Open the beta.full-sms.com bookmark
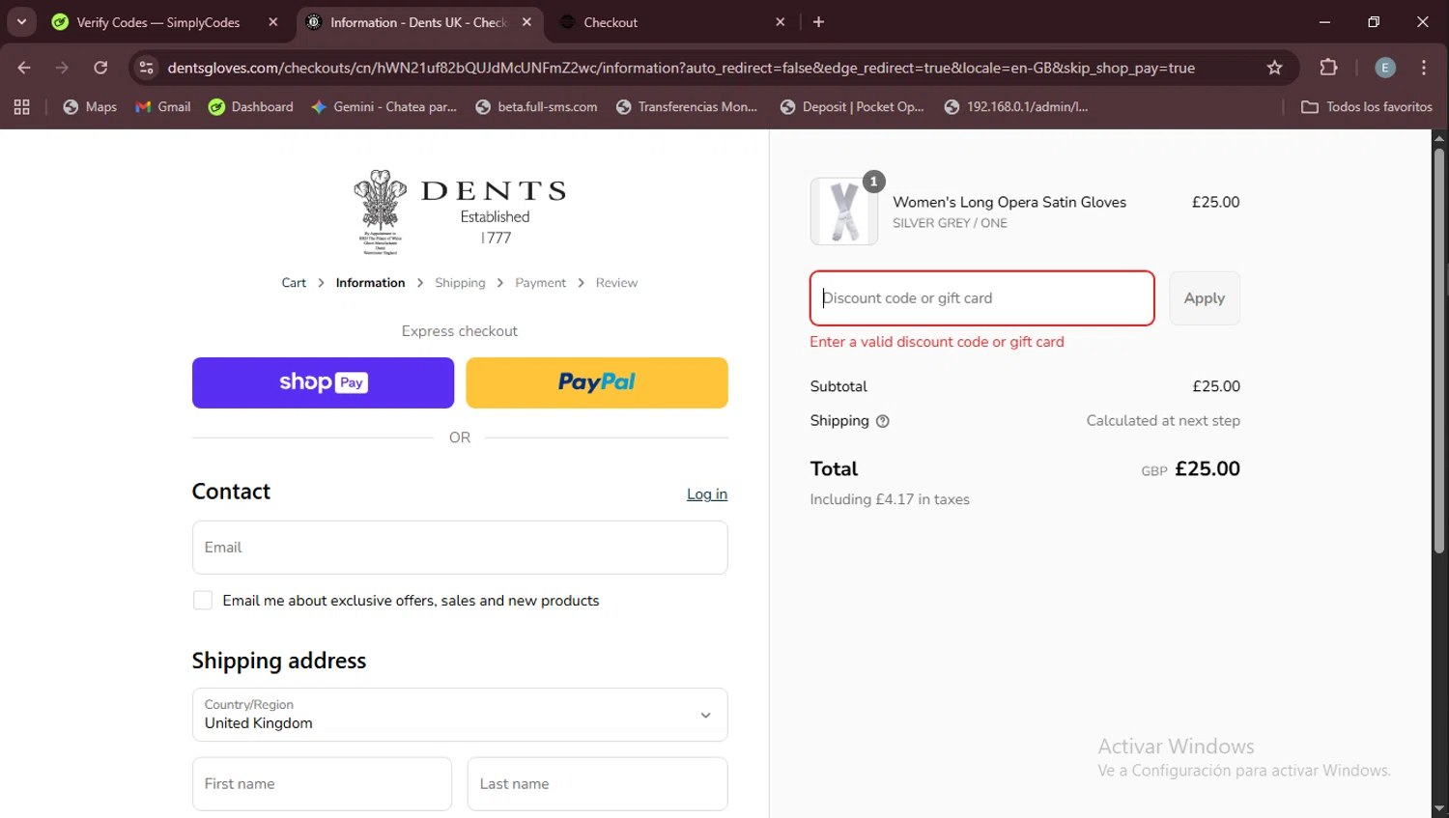Viewport: 1449px width, 818px height. pos(536,107)
